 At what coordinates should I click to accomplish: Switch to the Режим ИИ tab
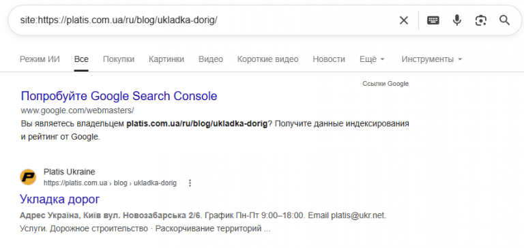[40, 59]
